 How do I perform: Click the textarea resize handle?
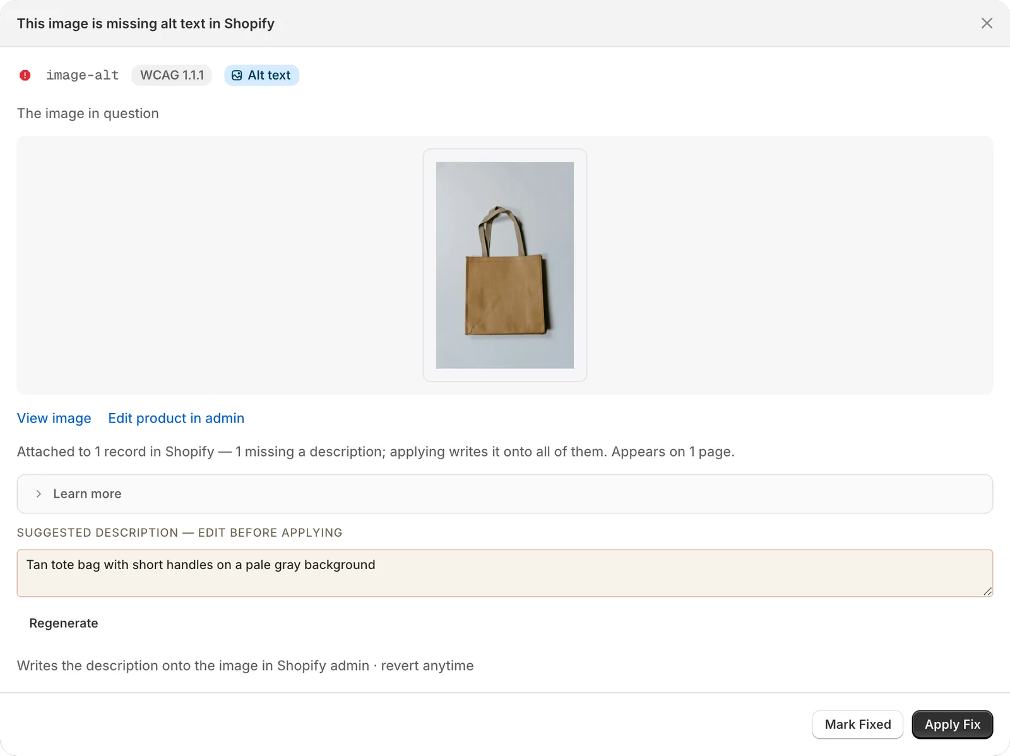987,591
